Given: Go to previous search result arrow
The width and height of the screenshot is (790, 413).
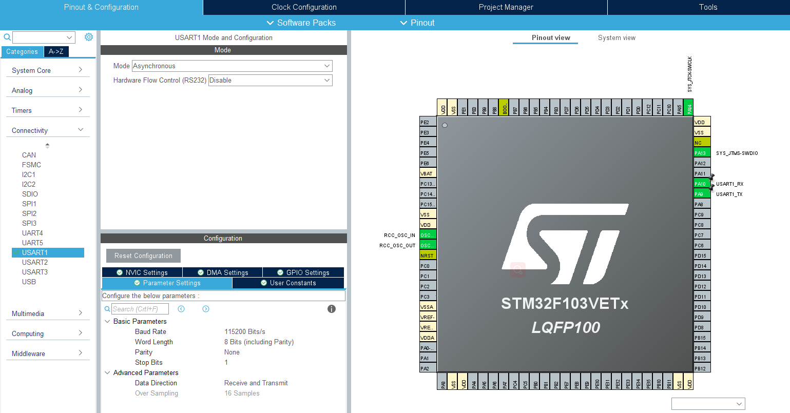Looking at the screenshot, I should 181,309.
